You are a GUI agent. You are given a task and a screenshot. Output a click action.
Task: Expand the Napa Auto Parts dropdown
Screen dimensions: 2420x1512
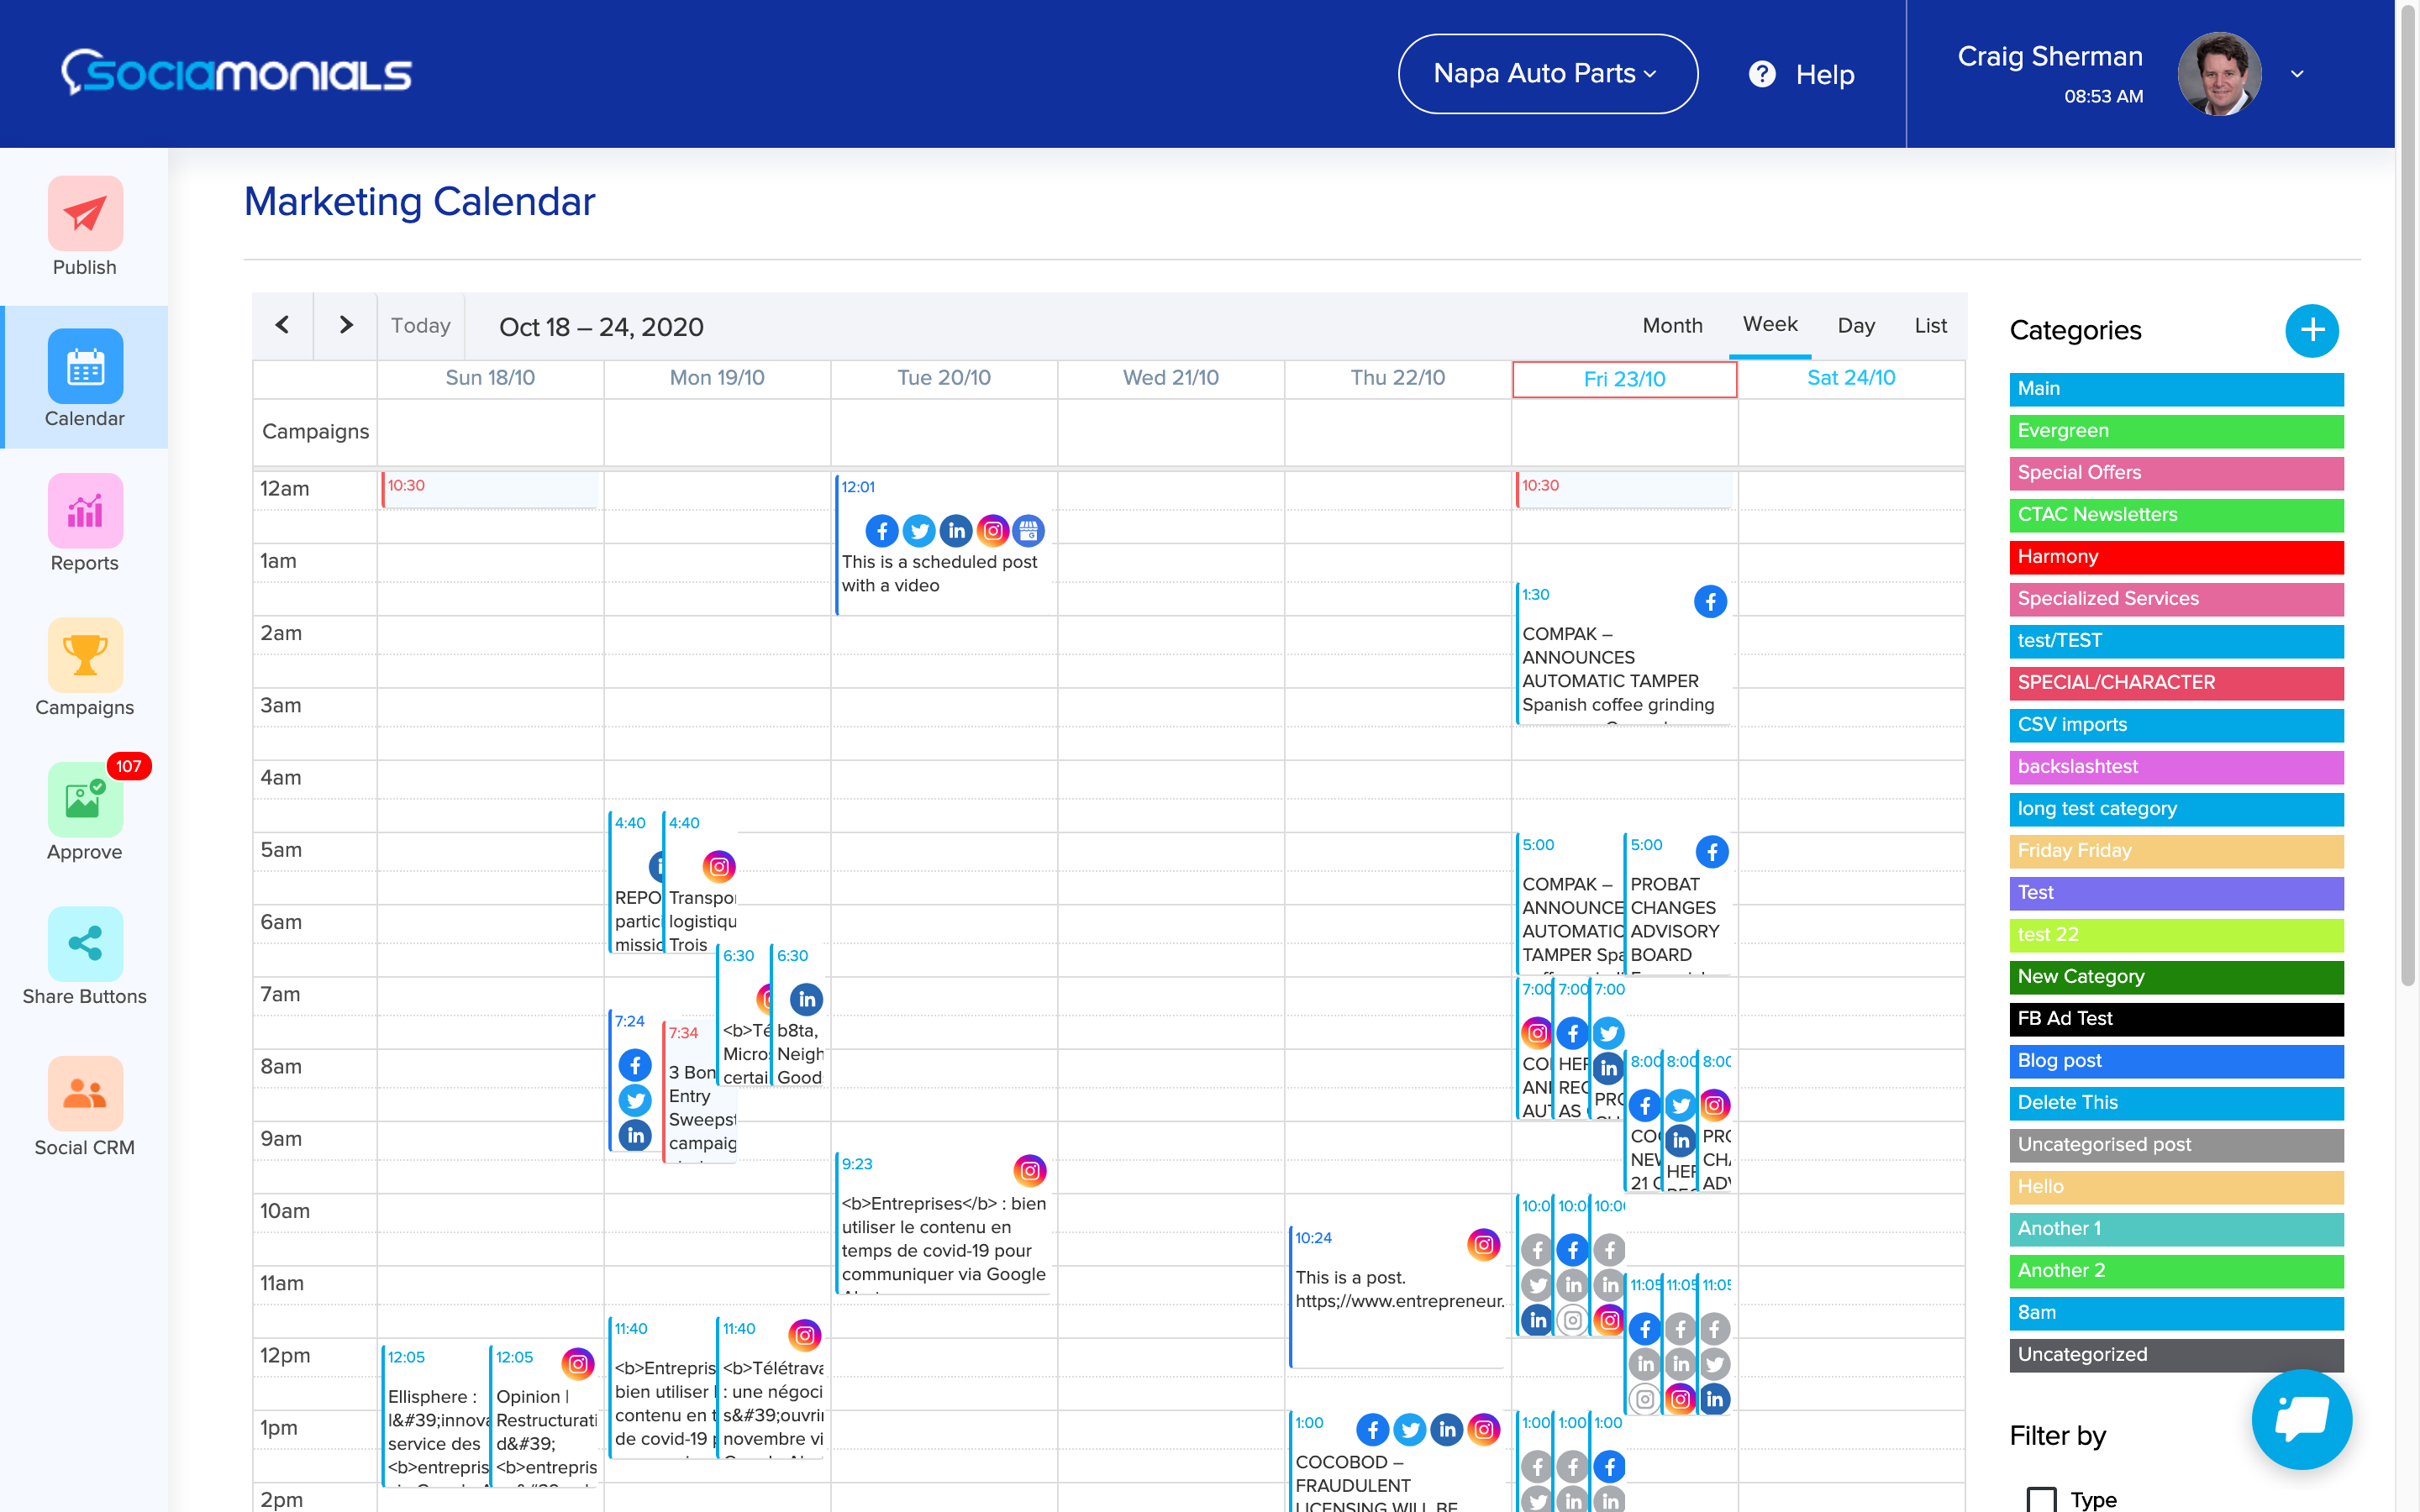coord(1547,74)
